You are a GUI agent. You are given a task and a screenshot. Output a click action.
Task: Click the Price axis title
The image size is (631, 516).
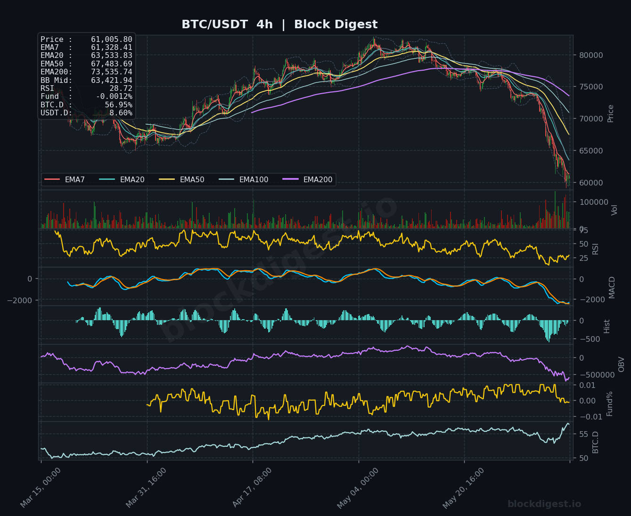coord(611,113)
